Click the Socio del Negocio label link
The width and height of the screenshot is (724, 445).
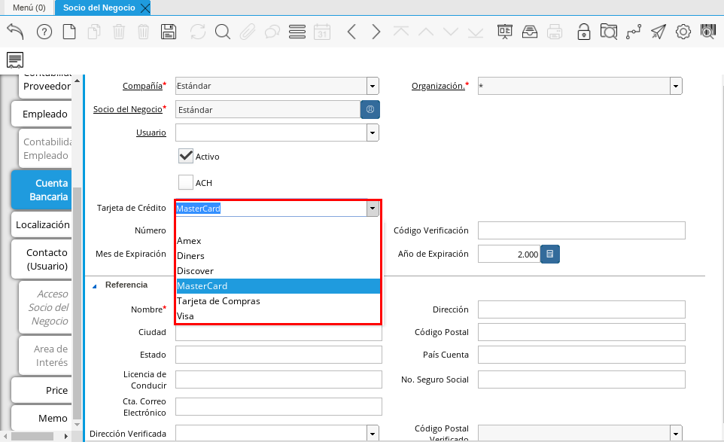click(127, 109)
